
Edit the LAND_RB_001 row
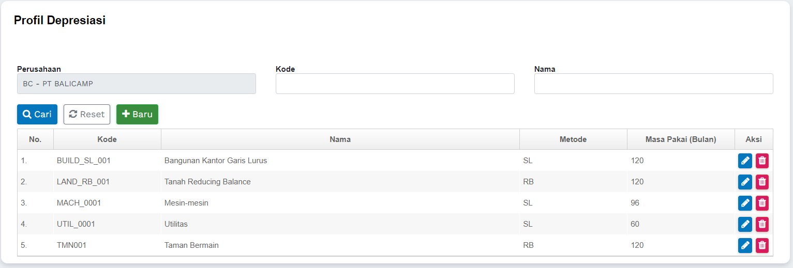745,182
